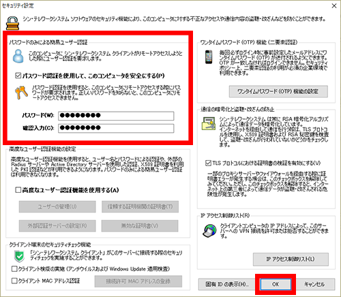The width and height of the screenshot is (341, 297).
Task: Click the padlock icon at top
Action: point(12,23)
